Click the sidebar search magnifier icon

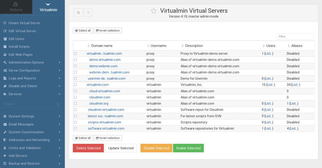58,105
